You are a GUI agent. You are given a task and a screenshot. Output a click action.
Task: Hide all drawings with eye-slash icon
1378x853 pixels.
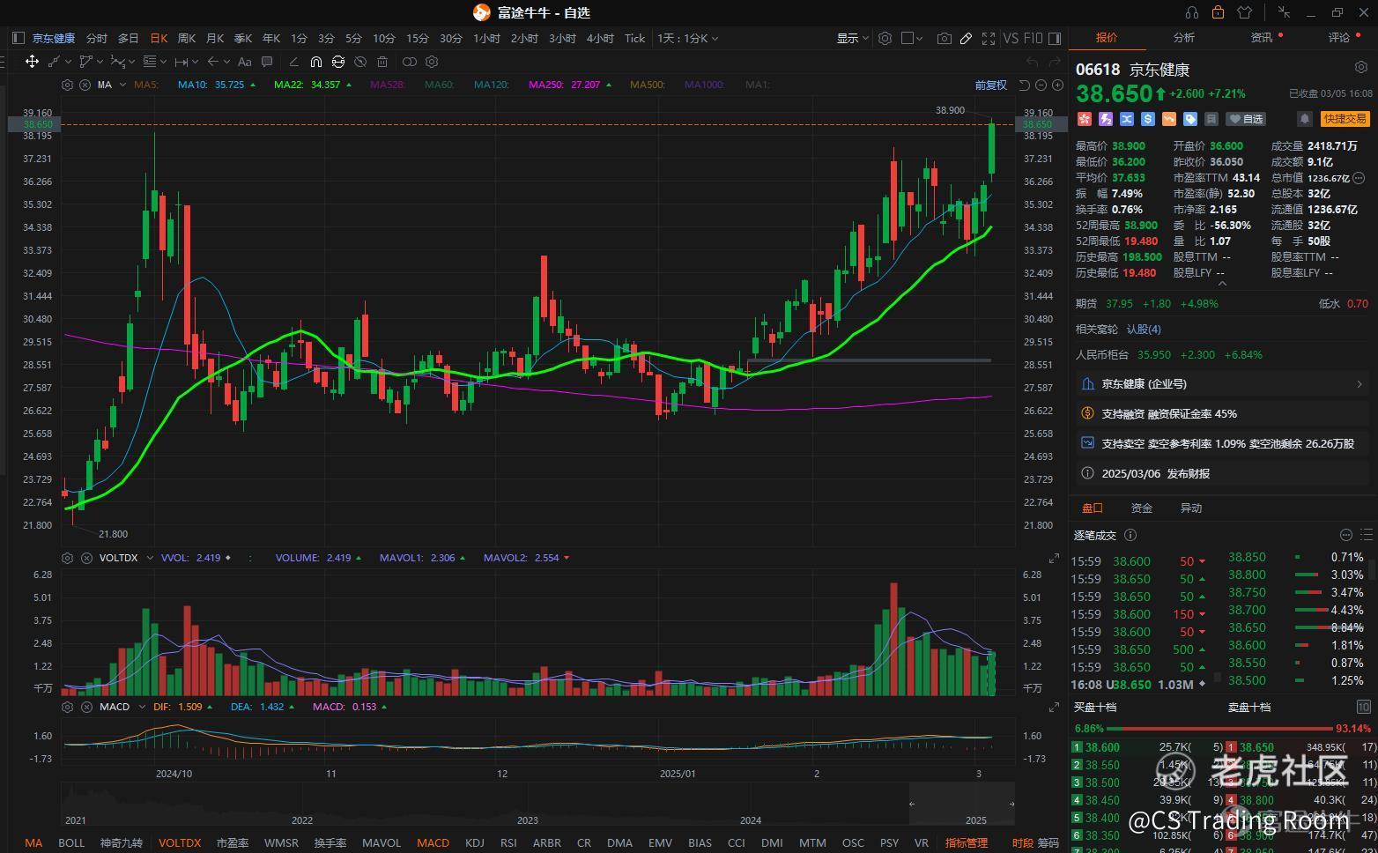click(360, 62)
